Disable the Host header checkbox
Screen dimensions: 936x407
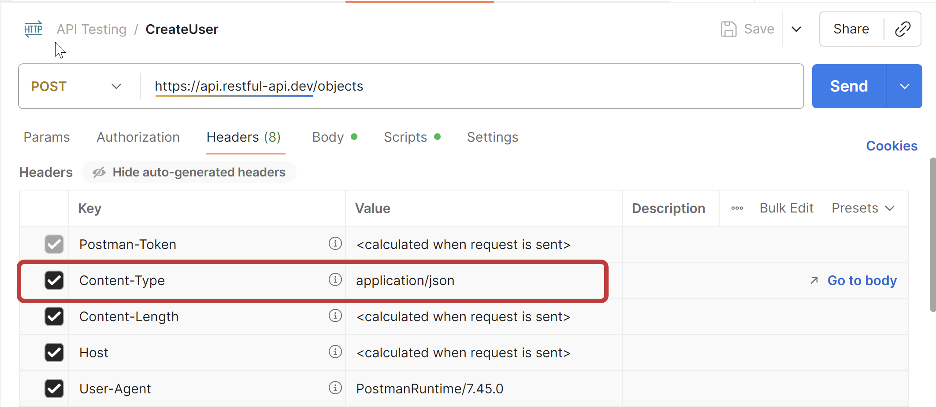click(54, 352)
